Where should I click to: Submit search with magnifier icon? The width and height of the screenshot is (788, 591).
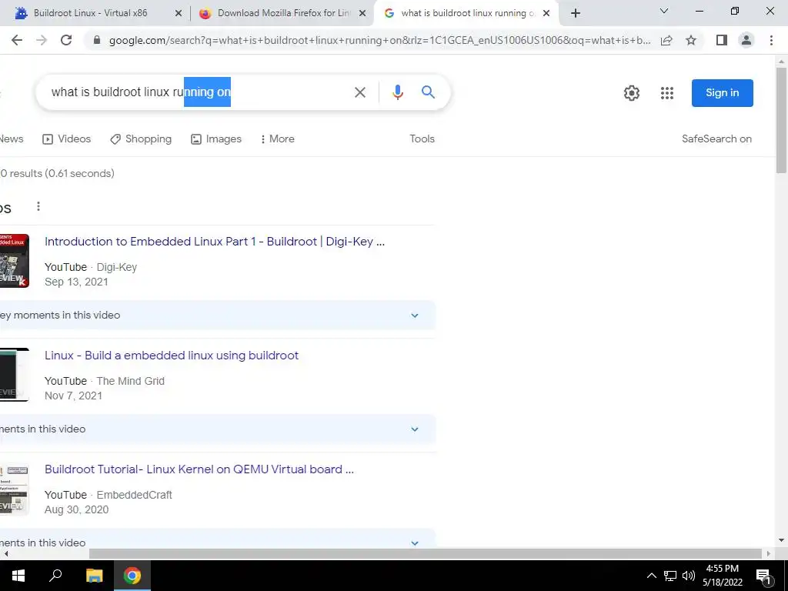coord(428,92)
